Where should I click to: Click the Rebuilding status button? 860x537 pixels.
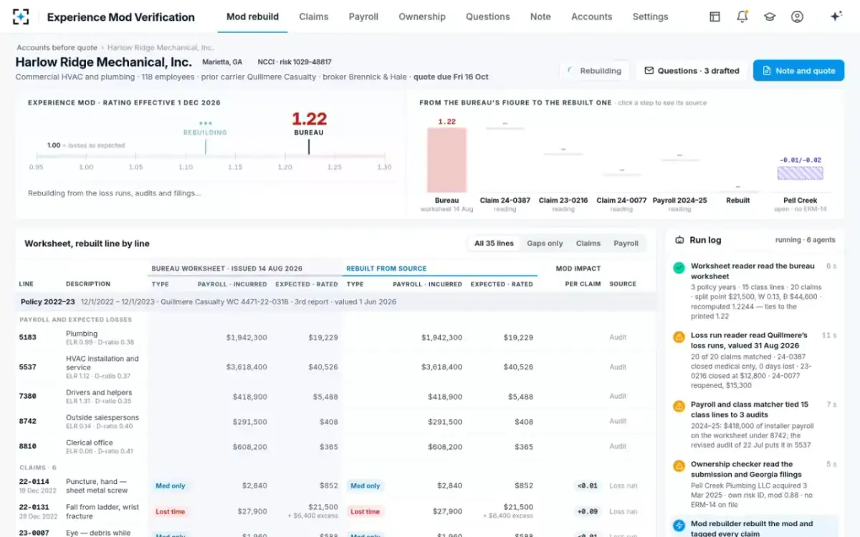[x=595, y=71]
